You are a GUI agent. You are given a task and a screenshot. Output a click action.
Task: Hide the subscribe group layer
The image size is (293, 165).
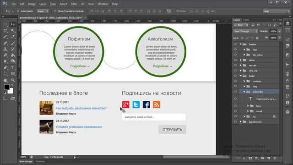pos(235,92)
